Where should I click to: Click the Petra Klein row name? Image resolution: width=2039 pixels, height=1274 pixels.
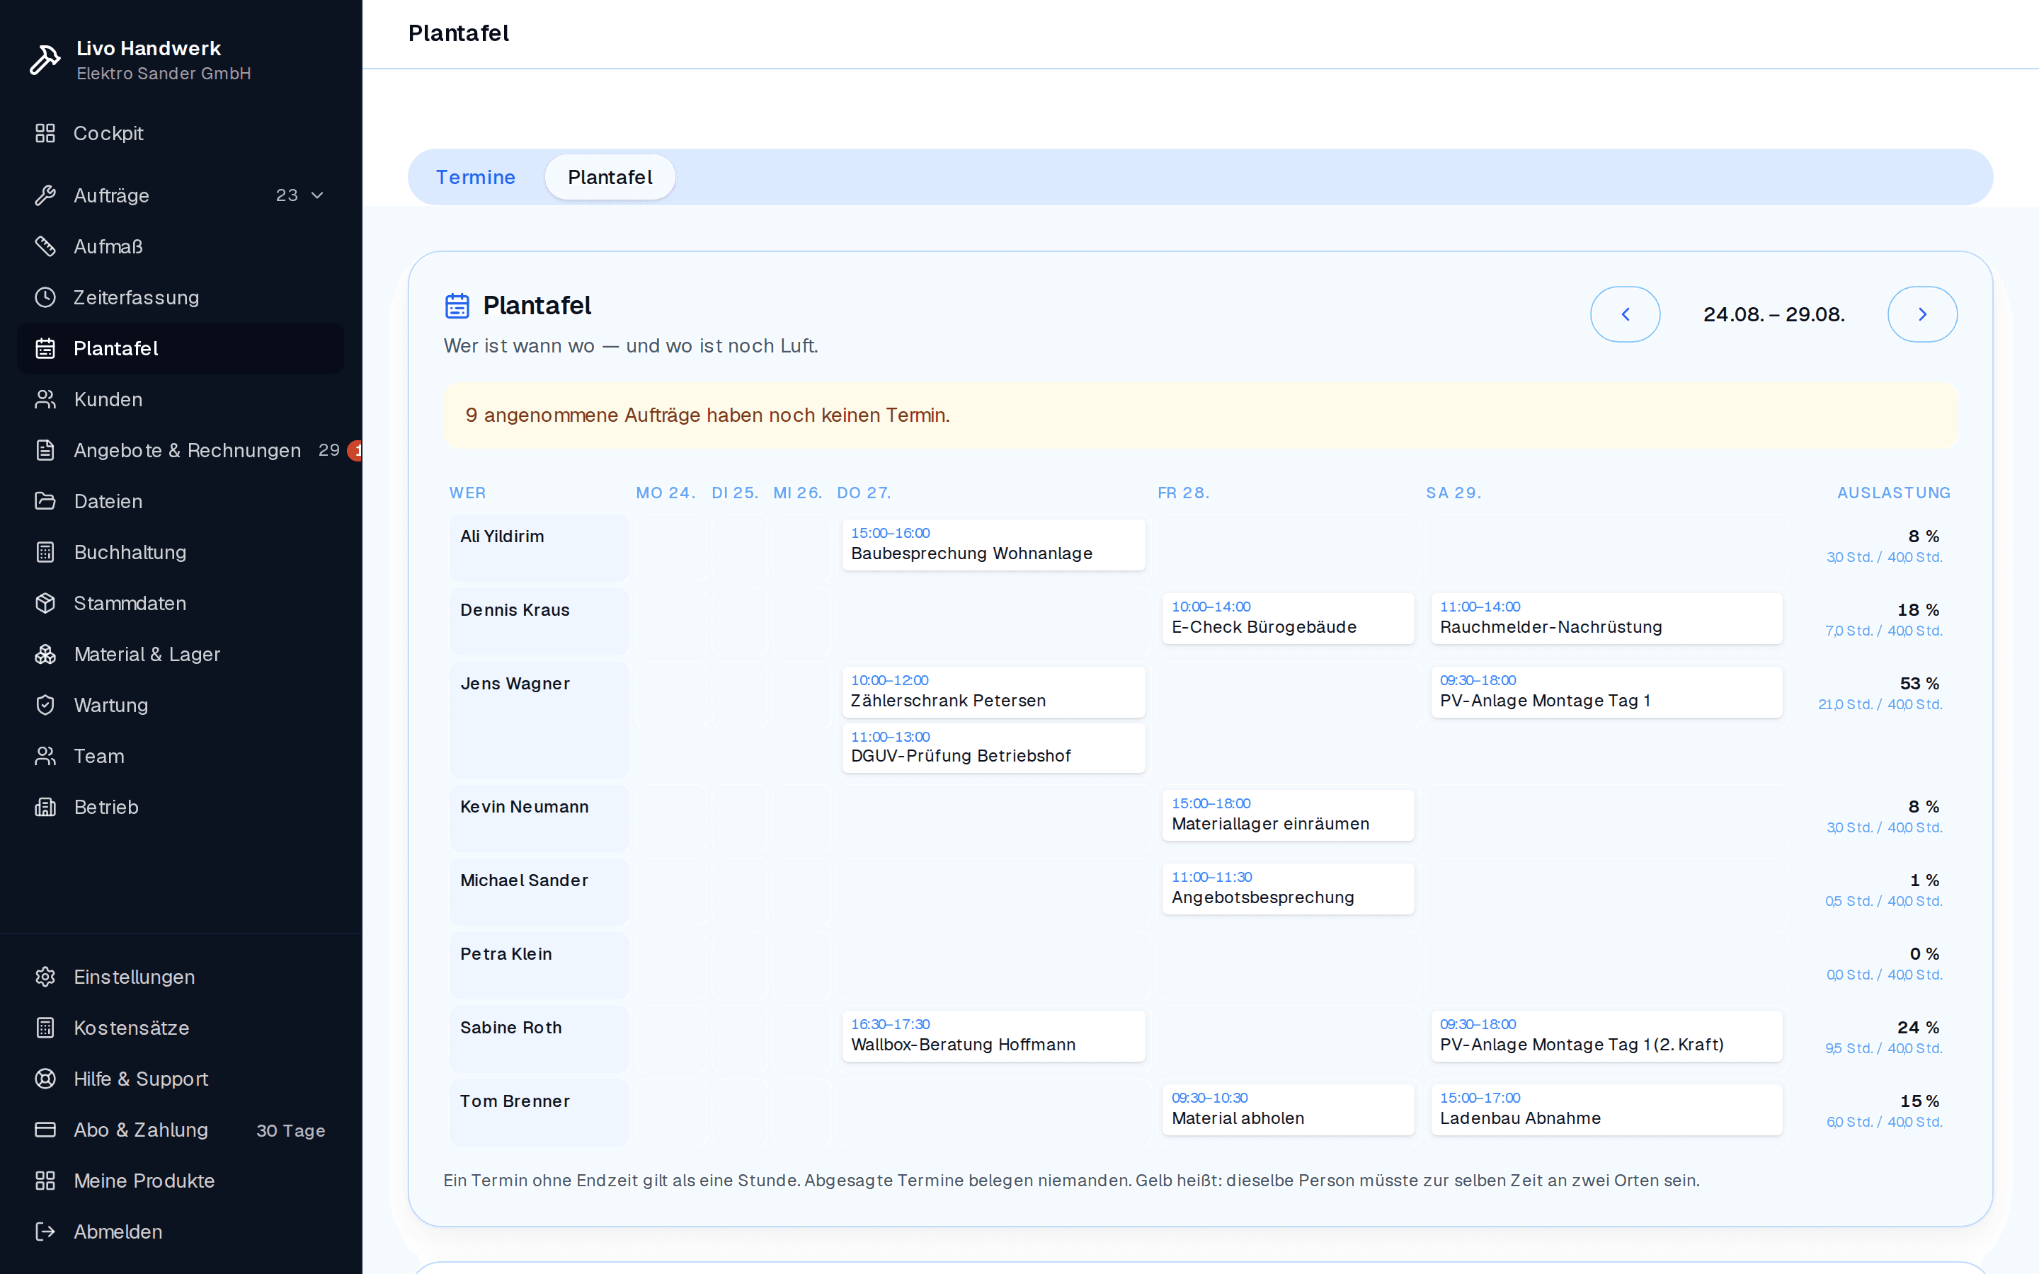(506, 954)
